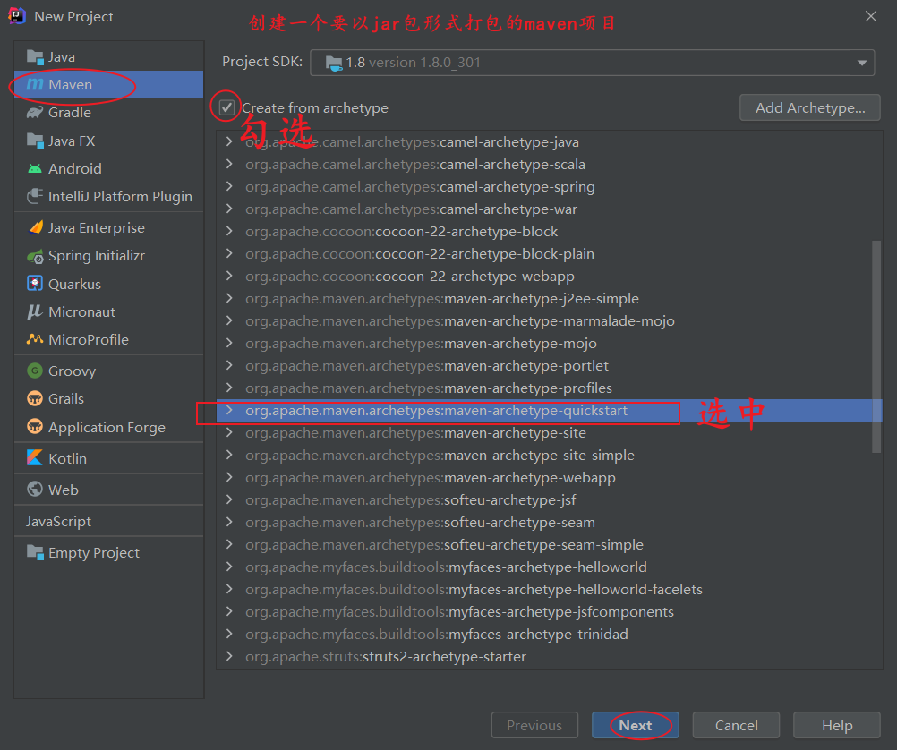Select myfaces-archetype-jsfcomponents row

point(549,611)
